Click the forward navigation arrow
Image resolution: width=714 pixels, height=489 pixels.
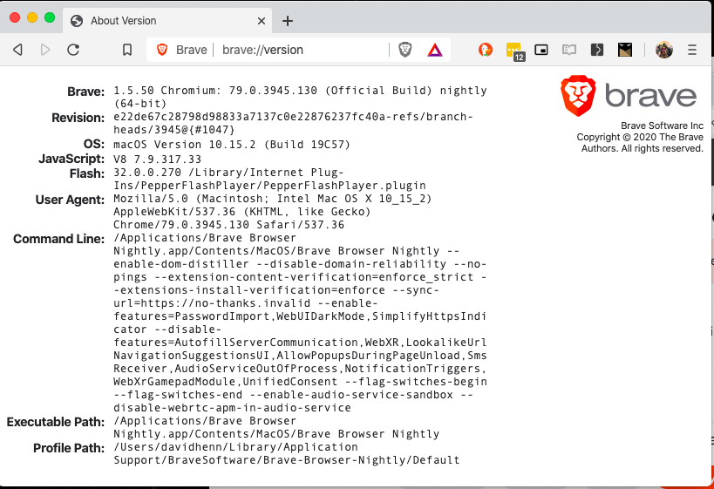pos(45,50)
